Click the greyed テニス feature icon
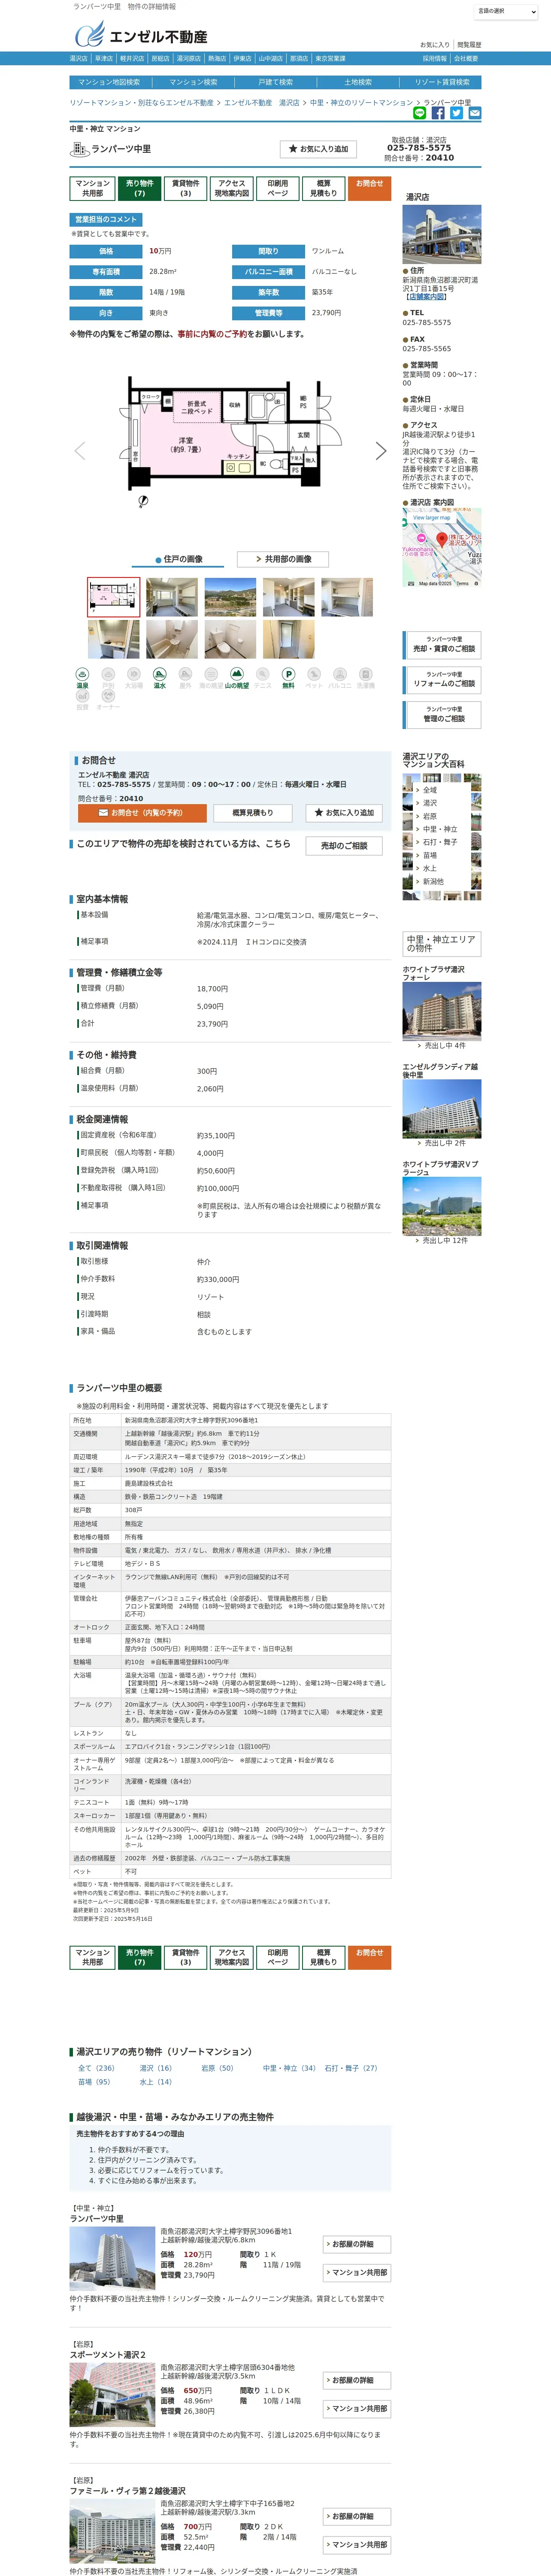This screenshot has height=2576, width=551. (x=262, y=678)
